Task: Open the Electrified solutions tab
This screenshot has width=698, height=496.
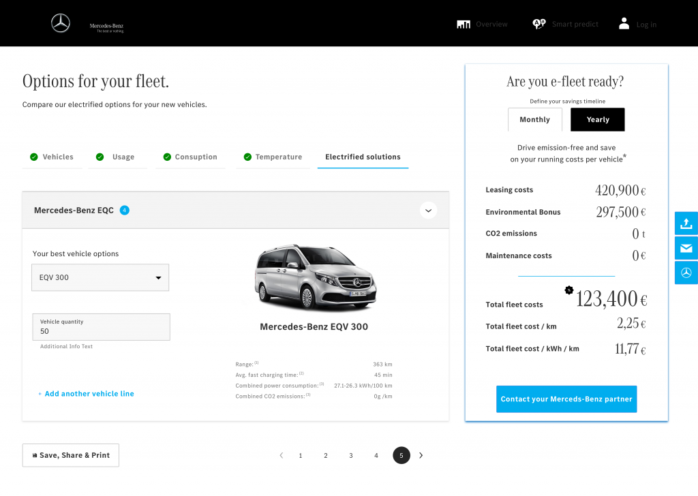Action: point(363,157)
